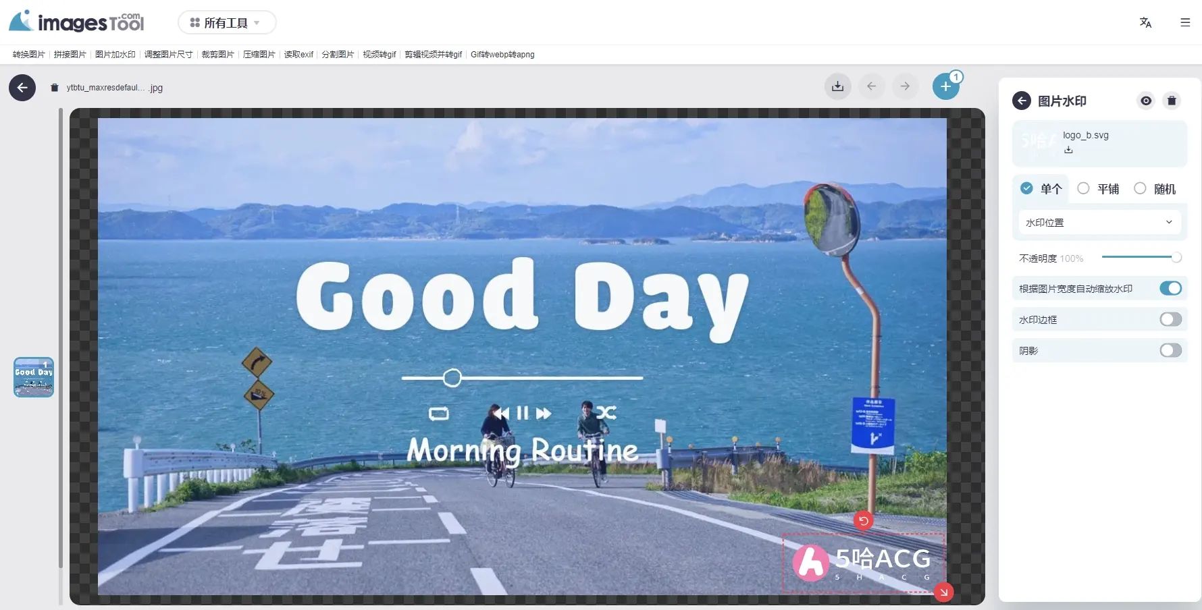The image size is (1202, 610).
Task: Download logo_b.svg using its download icon
Action: 1068,149
